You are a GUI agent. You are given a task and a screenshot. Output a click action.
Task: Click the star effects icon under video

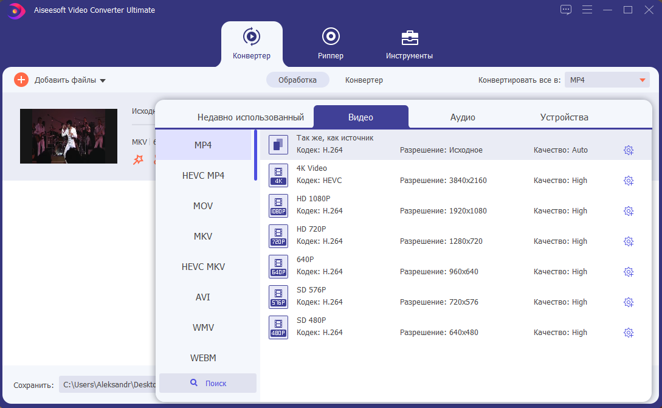point(139,159)
